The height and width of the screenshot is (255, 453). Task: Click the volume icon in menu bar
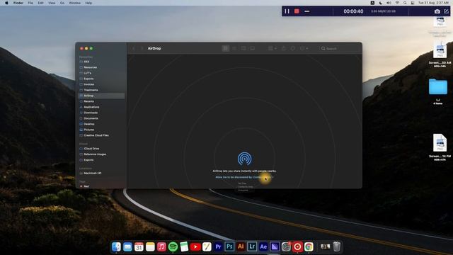(x=389, y=3)
